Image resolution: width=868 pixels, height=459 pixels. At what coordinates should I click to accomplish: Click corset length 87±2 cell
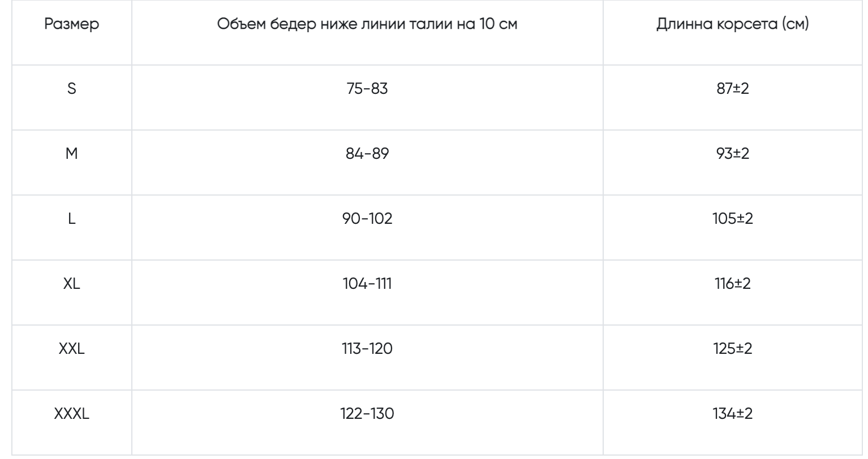(x=732, y=89)
